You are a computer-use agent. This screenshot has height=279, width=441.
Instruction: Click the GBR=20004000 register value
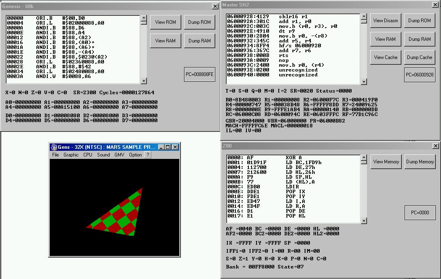click(245, 121)
